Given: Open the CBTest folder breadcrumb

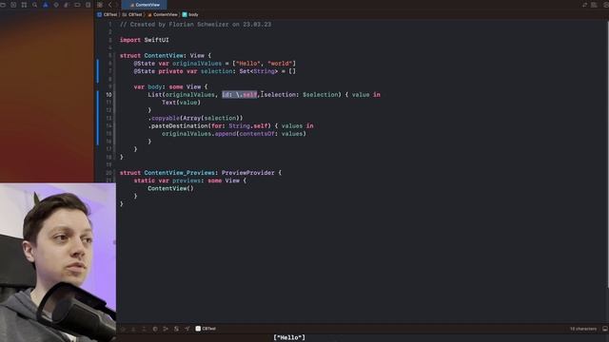Looking at the screenshot, I should (x=132, y=15).
